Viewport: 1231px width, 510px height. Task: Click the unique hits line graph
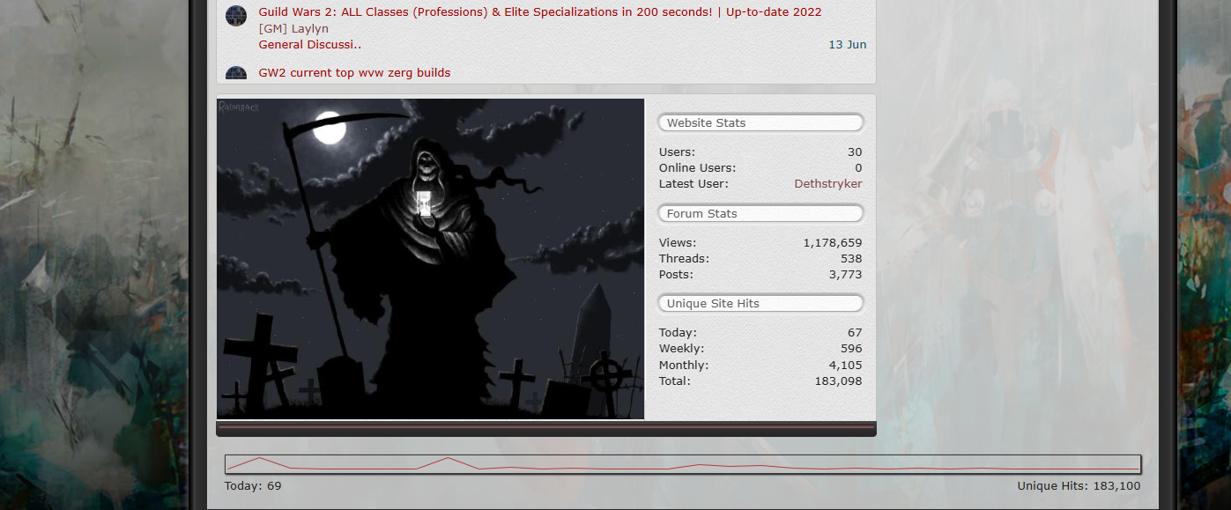[x=683, y=464]
